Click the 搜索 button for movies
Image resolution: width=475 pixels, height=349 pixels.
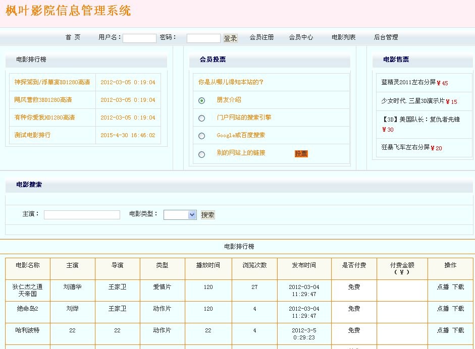tap(207, 215)
